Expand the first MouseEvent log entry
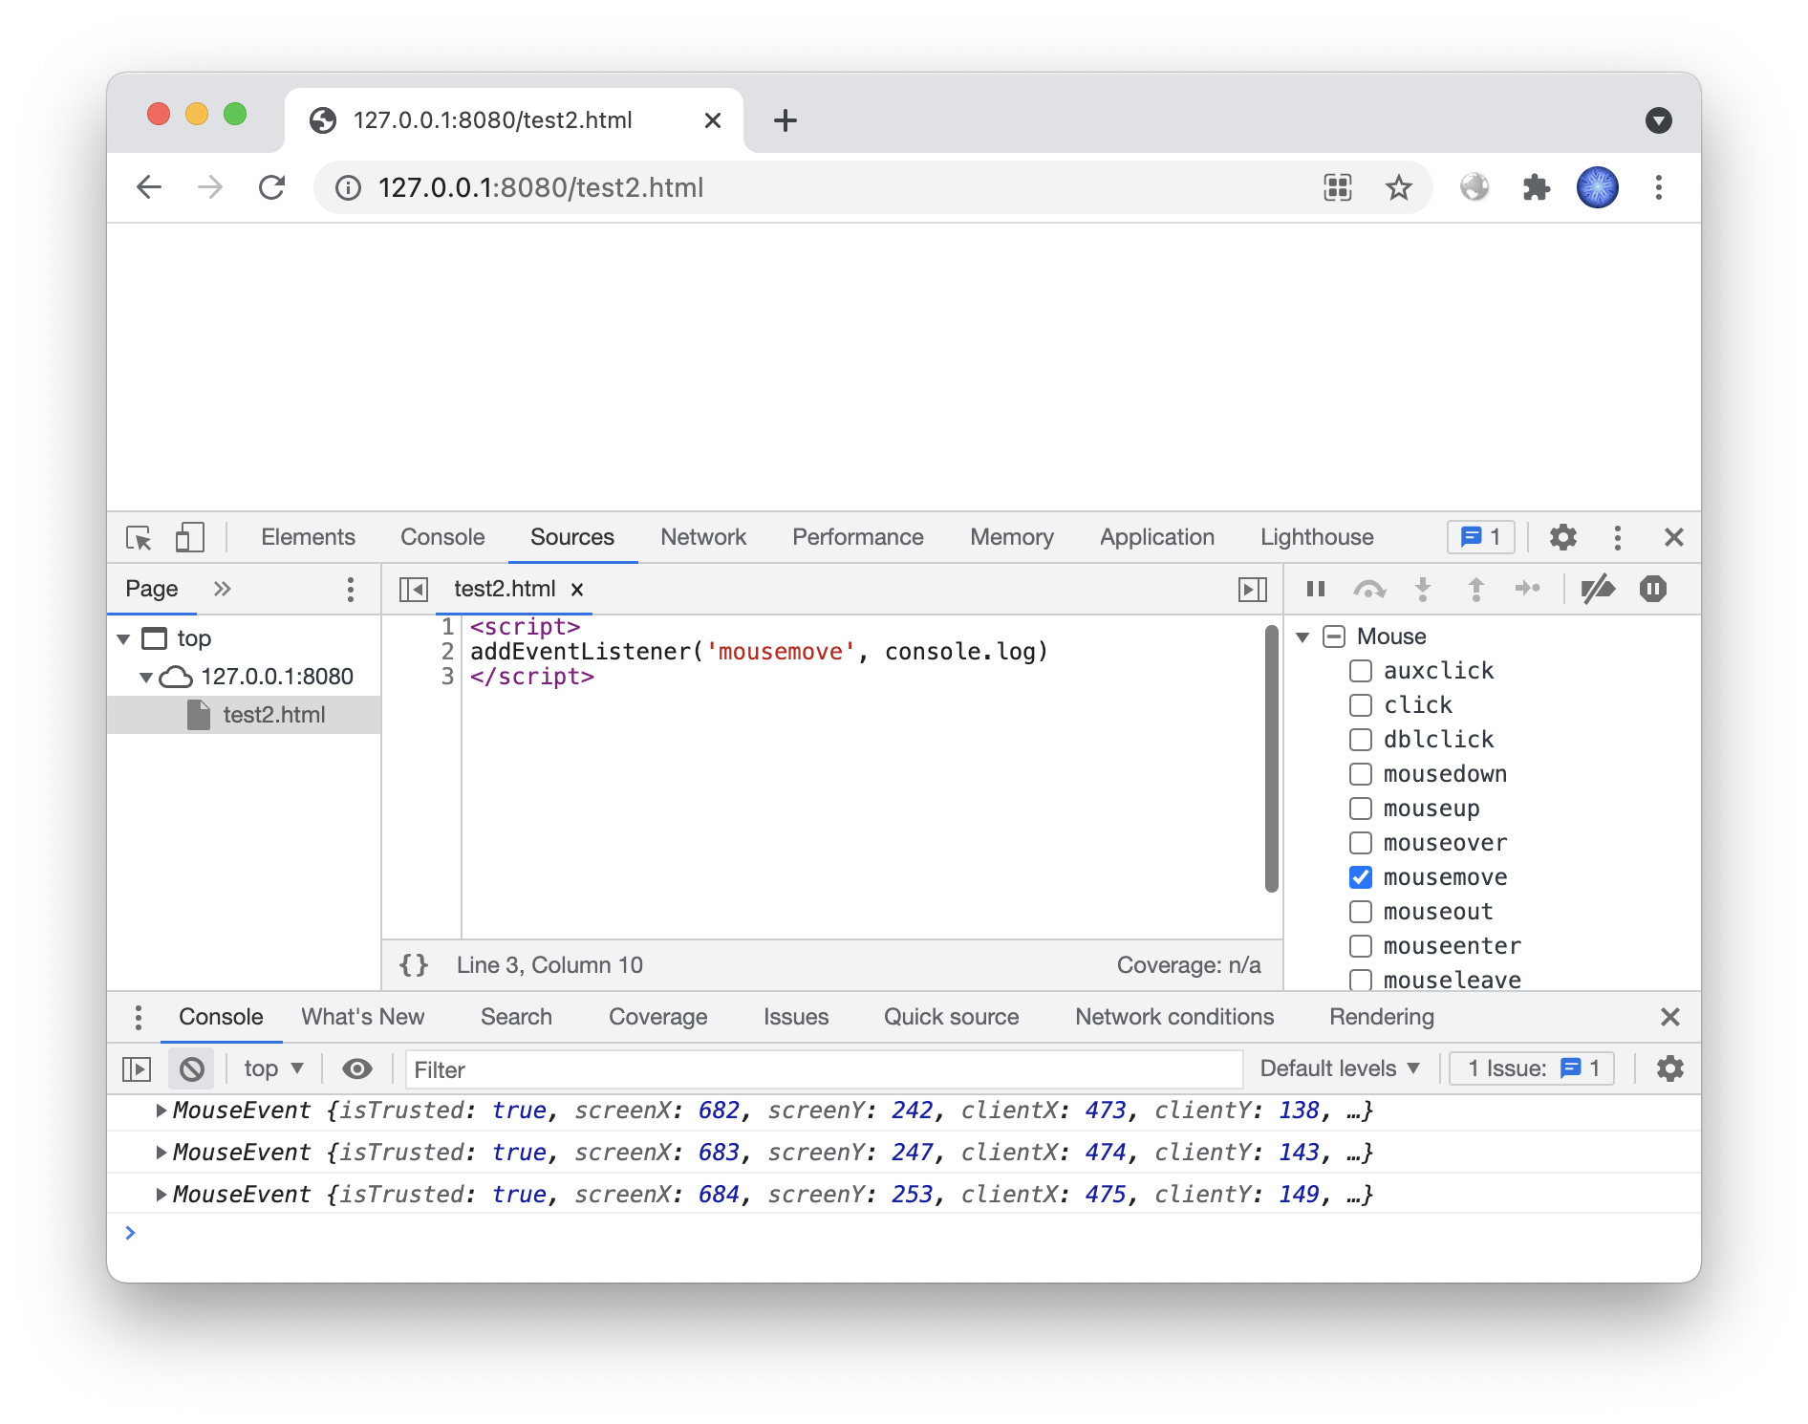 161,1111
